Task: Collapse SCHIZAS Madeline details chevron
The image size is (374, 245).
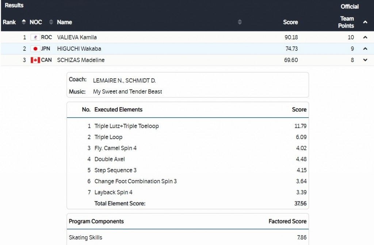Action: (x=365, y=60)
